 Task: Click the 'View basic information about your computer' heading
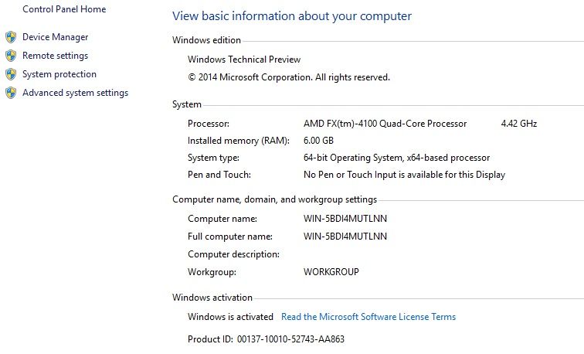(292, 16)
